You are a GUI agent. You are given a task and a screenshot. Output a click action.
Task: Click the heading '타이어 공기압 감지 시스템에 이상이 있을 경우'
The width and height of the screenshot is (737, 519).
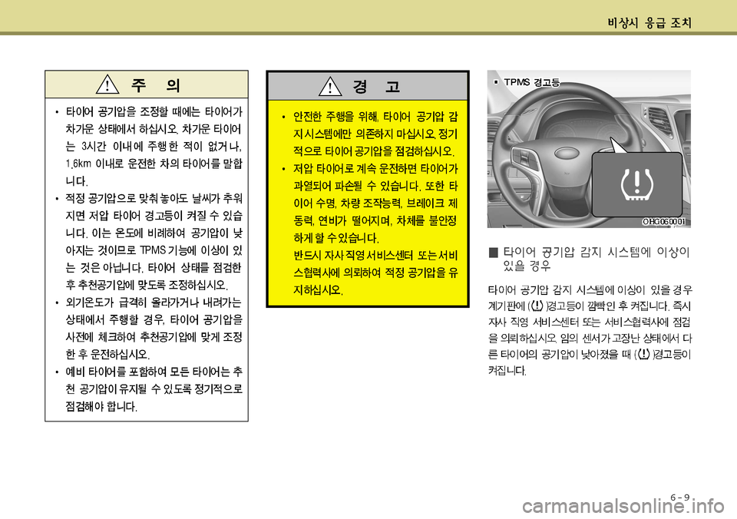596,259
